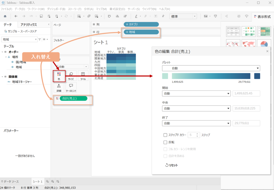The image size is (274, 190).
Task: Open the Color (色) marks card
Action: click(x=59, y=76)
